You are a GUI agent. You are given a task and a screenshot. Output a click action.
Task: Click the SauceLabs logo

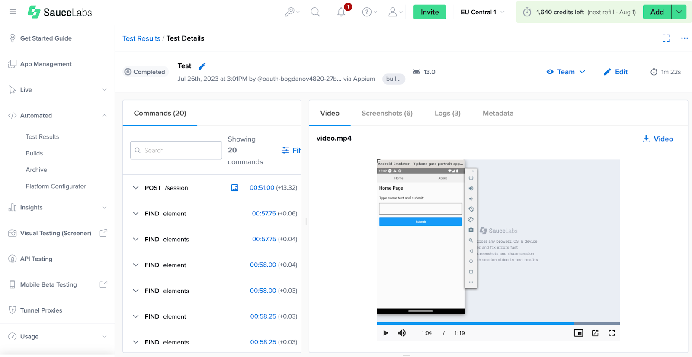[60, 12]
